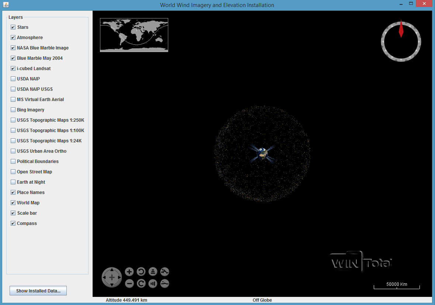The image size is (435, 305).
Task: Click the Earth globe in the view
Action: [262, 153]
